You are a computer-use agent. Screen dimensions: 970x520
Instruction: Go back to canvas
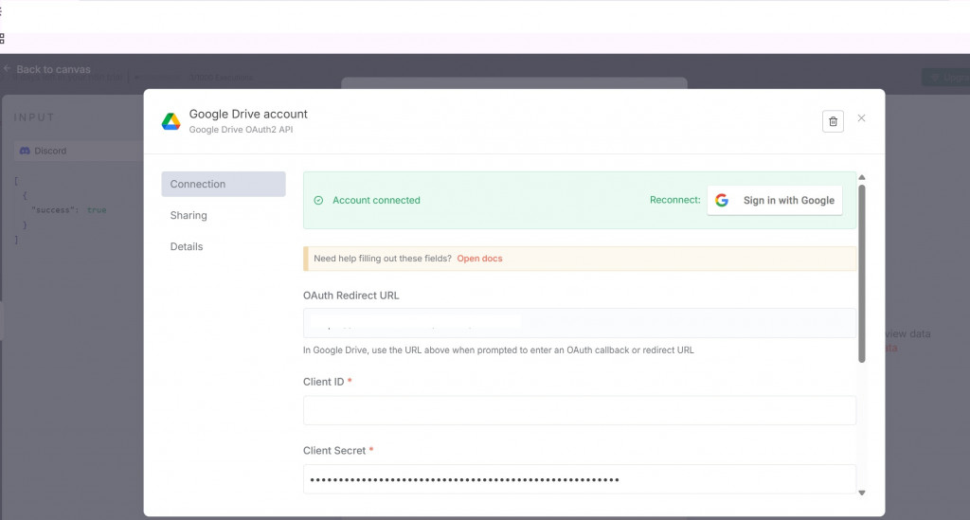coord(53,69)
